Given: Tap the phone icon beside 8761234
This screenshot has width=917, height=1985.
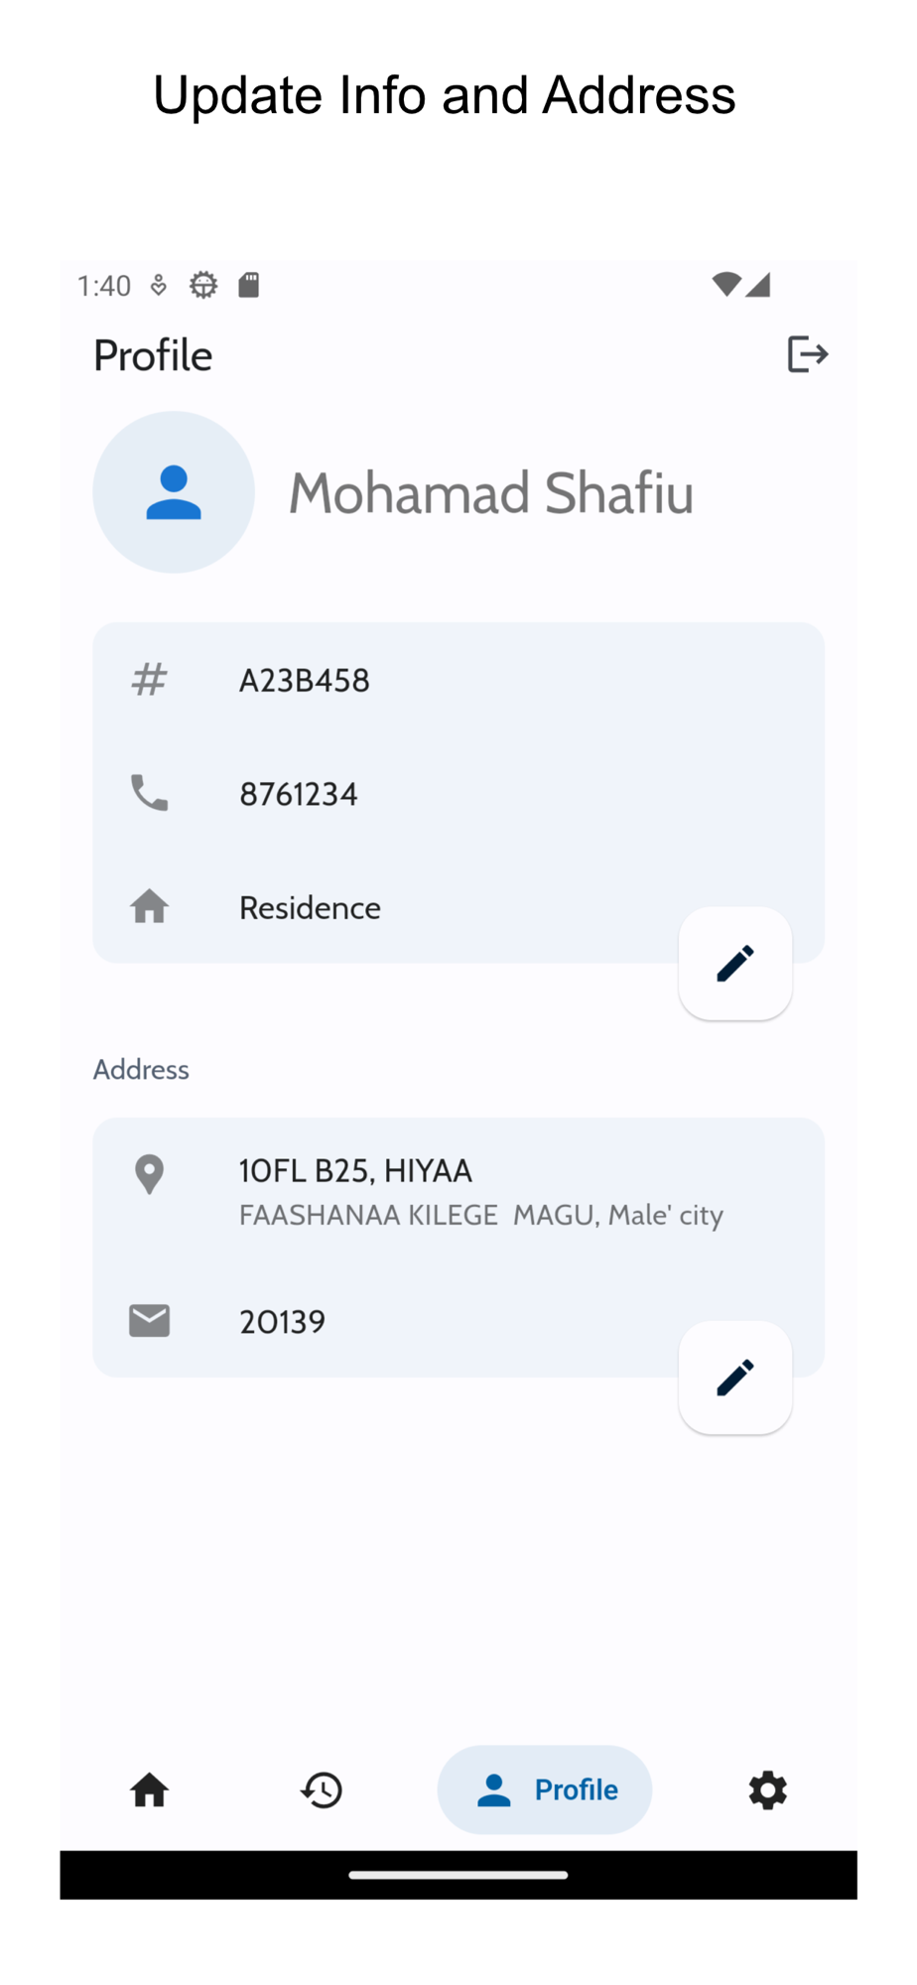Looking at the screenshot, I should (150, 793).
